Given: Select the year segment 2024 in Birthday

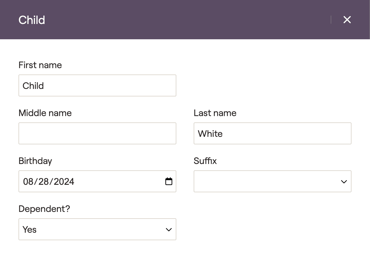Looking at the screenshot, I should click(64, 182).
